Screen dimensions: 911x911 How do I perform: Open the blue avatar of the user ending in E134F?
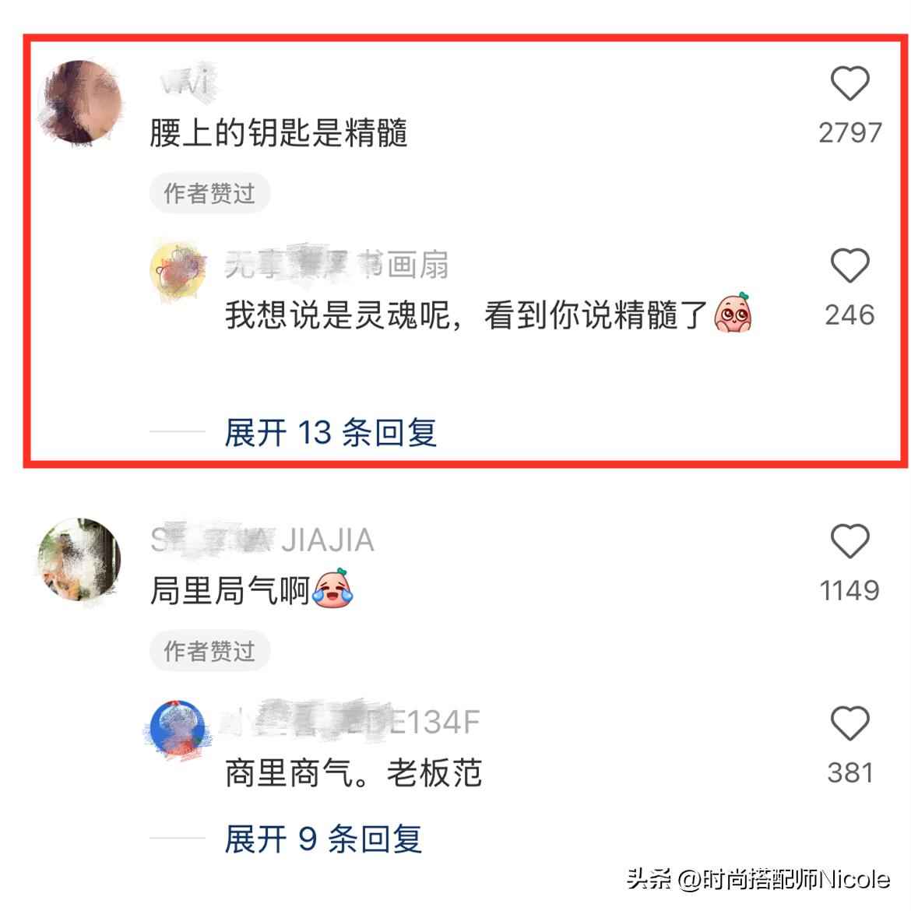178,729
